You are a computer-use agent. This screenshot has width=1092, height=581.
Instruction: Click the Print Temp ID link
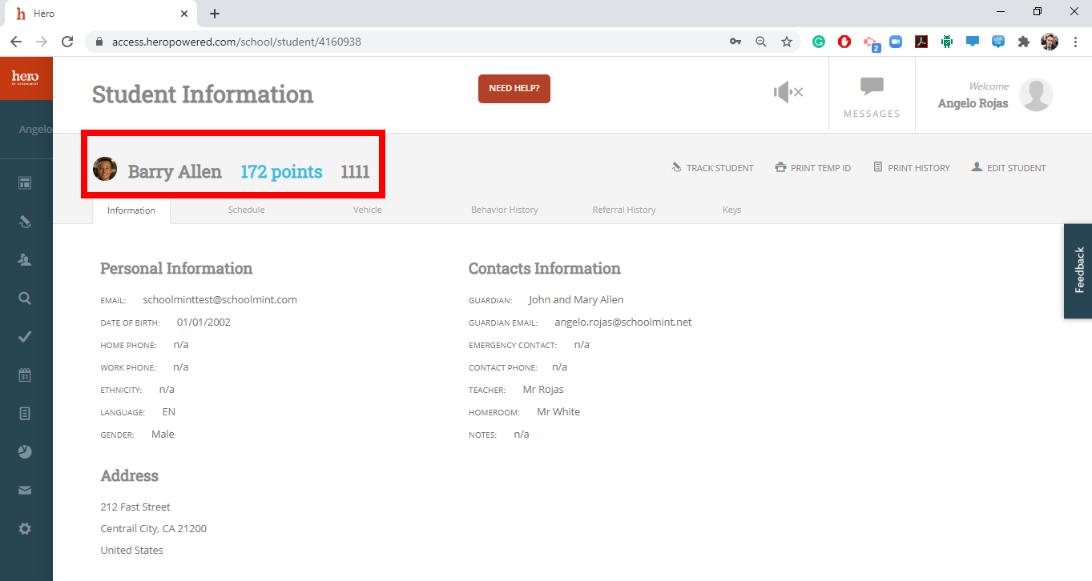812,168
